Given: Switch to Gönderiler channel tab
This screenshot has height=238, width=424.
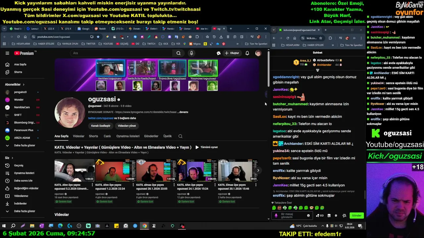Looking at the screenshot, I should click(151, 136).
